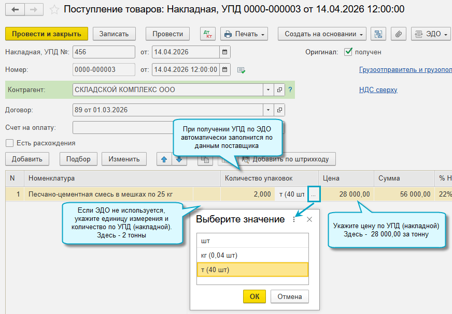Open contract 89 от 01.03.2026 card

(279, 110)
